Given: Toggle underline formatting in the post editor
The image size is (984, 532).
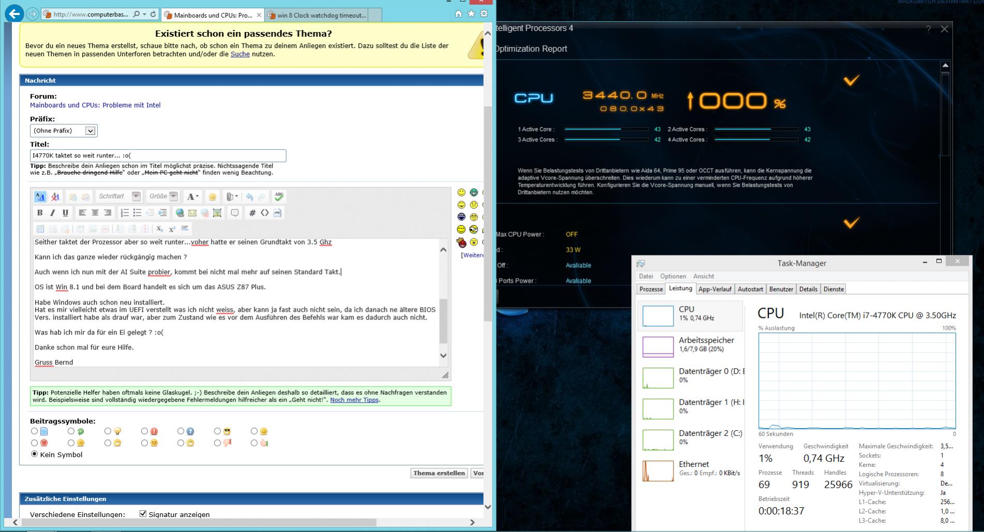Looking at the screenshot, I should click(65, 212).
